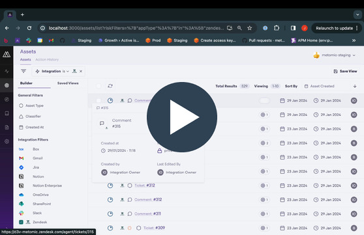364x235 pixels.
Task: Open the activity pulse sidebar icon
Action: pos(7,71)
